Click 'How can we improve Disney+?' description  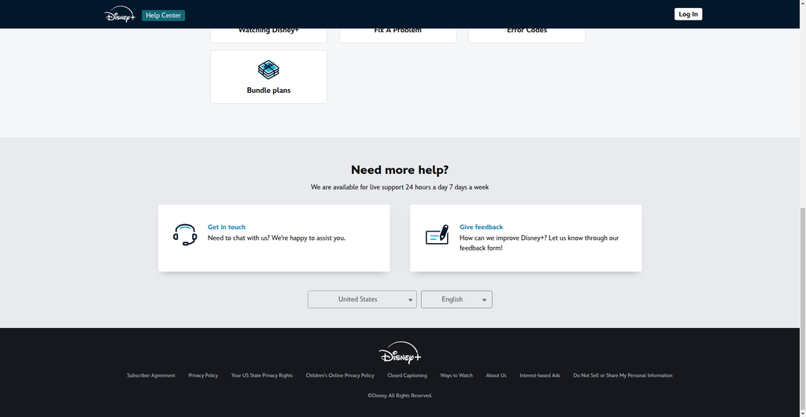click(539, 243)
